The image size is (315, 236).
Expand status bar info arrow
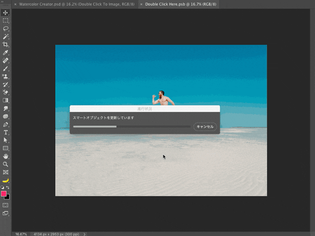click(x=85, y=234)
